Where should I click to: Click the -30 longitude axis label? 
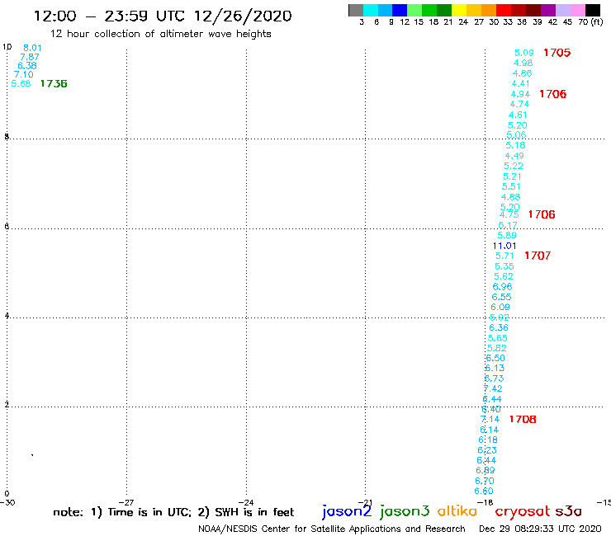(7, 502)
